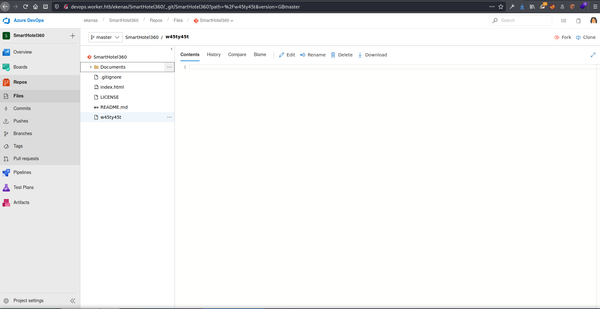Click the ekenas breadcrumb link
Image resolution: width=600 pixels, height=309 pixels.
(91, 21)
